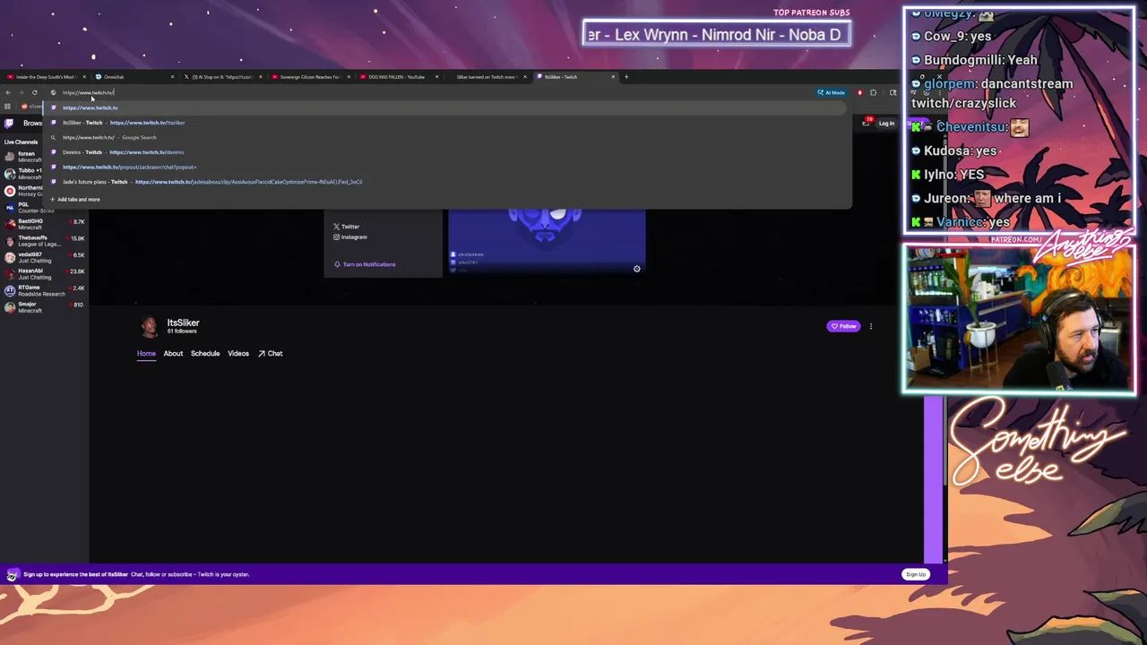Open a new browser tab with plus icon

tap(626, 77)
